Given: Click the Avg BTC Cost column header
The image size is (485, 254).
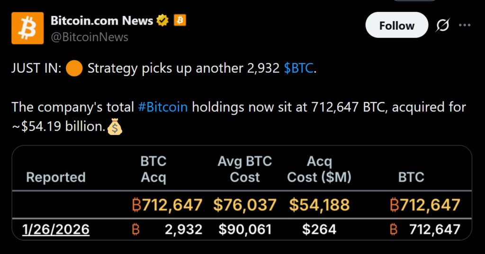Looking at the screenshot, I should pos(244,169).
